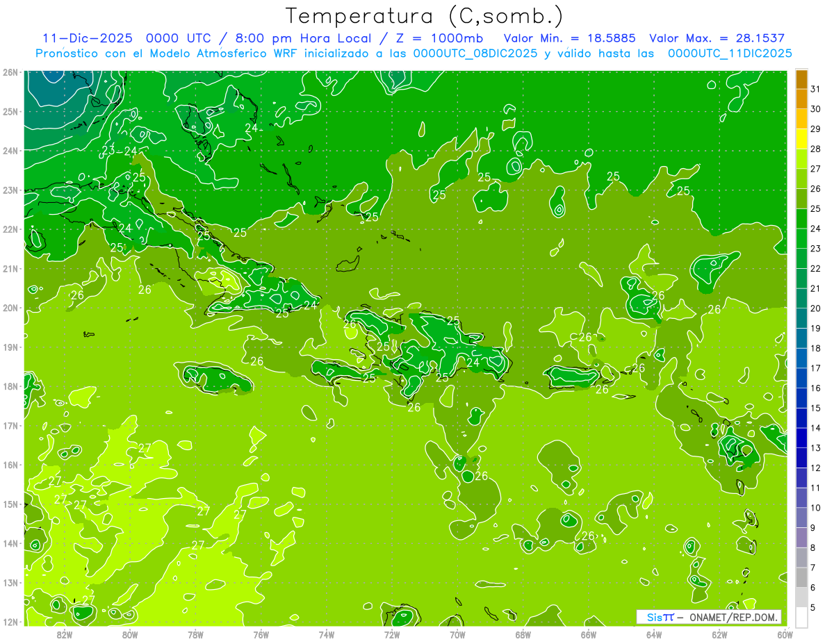Click the "23N" latitude axis label
Viewport: 834px width, 644px height.
(x=10, y=190)
